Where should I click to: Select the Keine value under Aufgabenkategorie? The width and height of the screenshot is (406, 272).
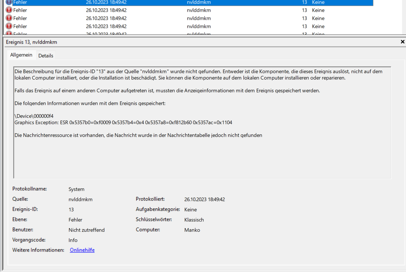click(x=190, y=209)
